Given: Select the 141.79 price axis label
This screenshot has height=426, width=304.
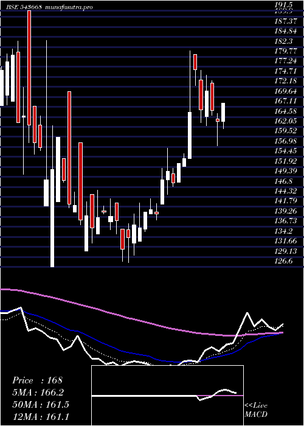Looking at the screenshot, I should (x=287, y=201).
